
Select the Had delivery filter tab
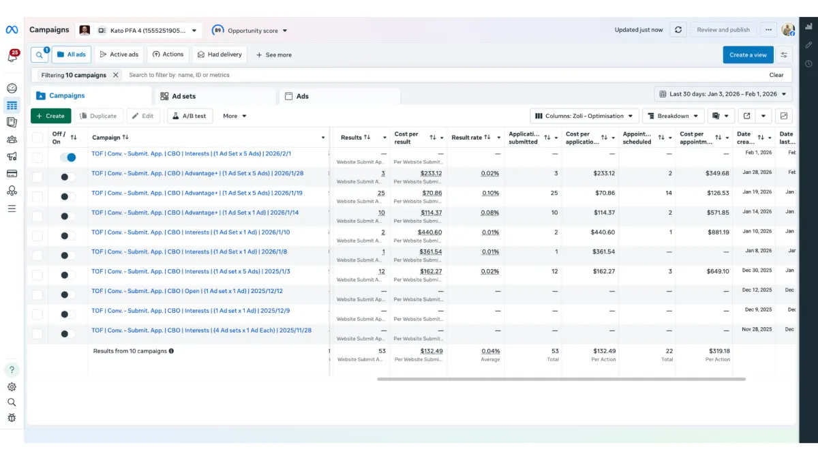coord(219,55)
